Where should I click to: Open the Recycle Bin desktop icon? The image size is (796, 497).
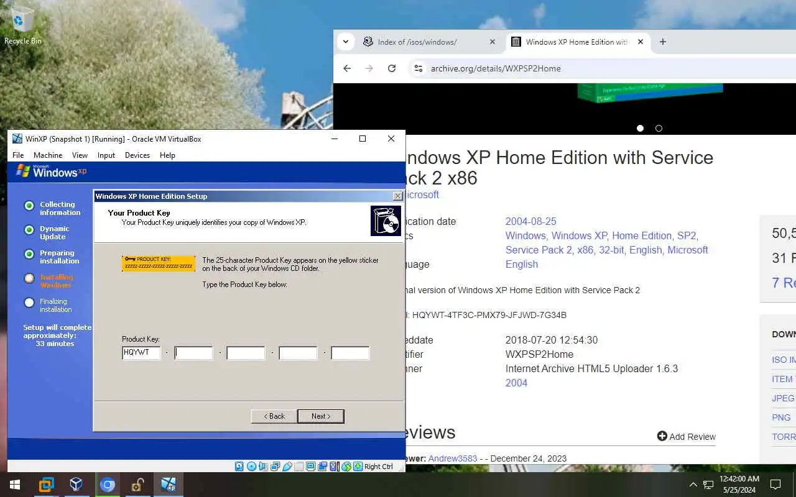point(22,25)
